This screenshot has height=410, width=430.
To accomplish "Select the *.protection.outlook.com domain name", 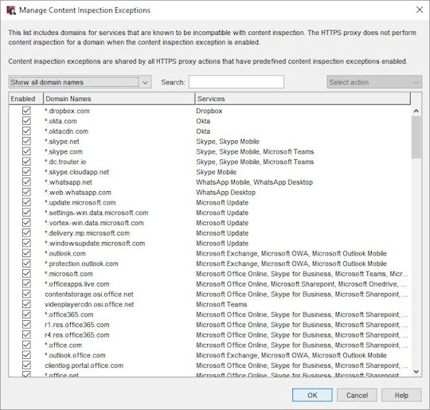I will (x=81, y=264).
